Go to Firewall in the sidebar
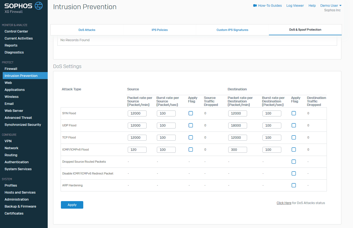The height and width of the screenshot is (228, 353). [x=11, y=69]
